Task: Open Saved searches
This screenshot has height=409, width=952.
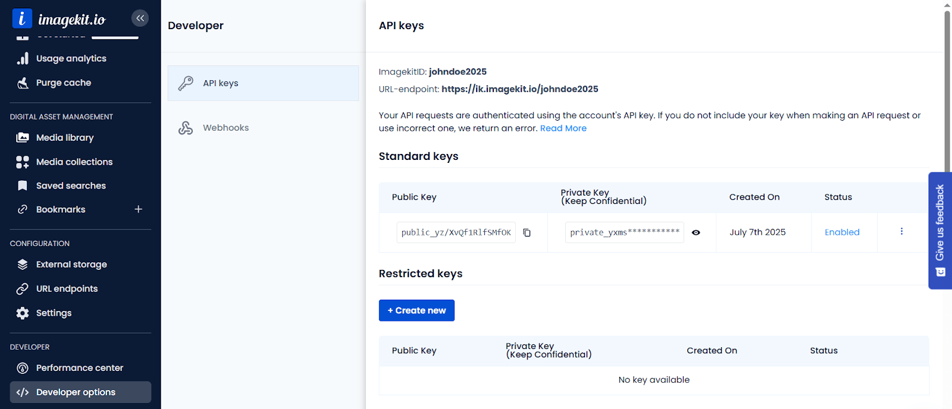Action: tap(71, 185)
